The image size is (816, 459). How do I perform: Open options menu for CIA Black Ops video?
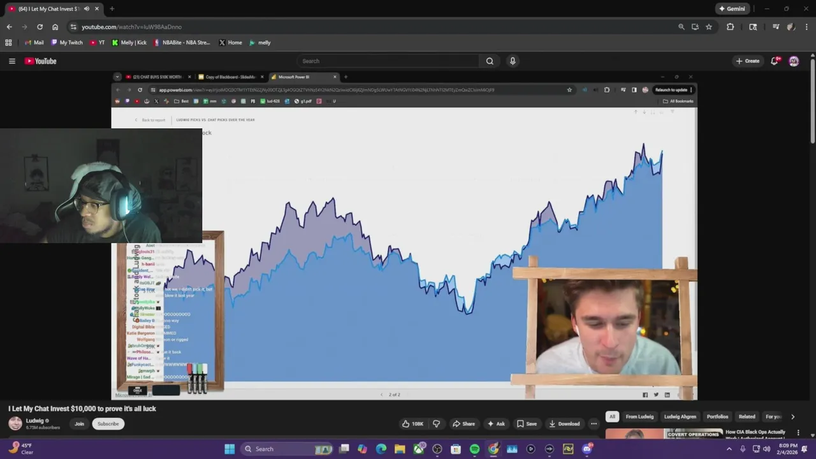point(798,433)
